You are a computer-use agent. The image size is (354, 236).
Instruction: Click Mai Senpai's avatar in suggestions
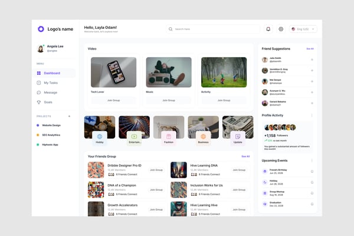tap(265, 81)
